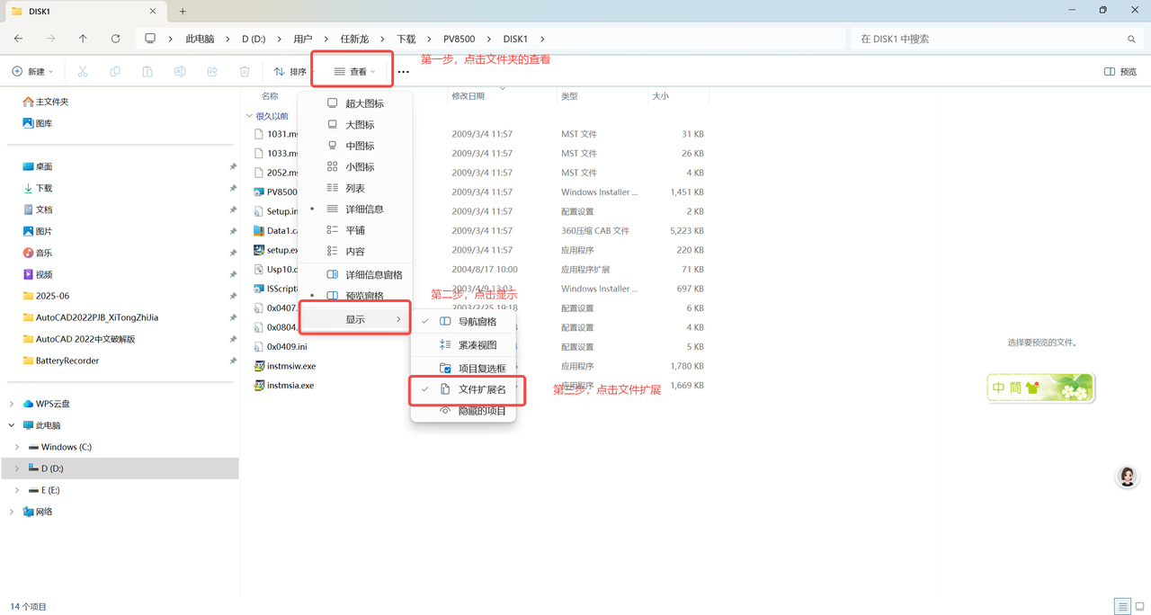Image resolution: width=1151 pixels, height=615 pixels.
Task: Click the Back navigation arrow
Action: tap(19, 39)
